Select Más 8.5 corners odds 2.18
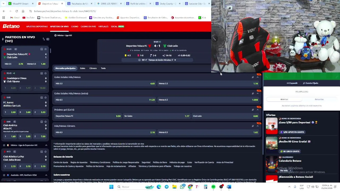 pos(105,132)
